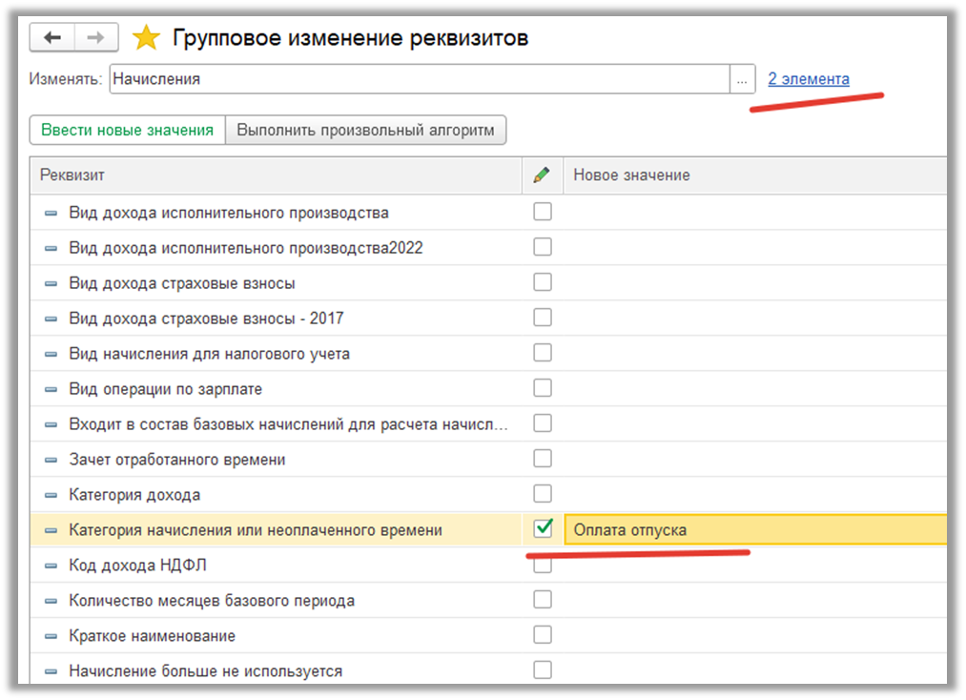Open the ellipsis selector for Начисления field

(743, 80)
